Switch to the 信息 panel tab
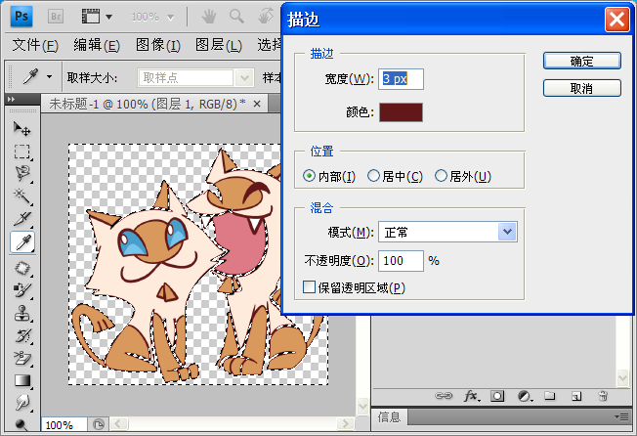 [389, 417]
